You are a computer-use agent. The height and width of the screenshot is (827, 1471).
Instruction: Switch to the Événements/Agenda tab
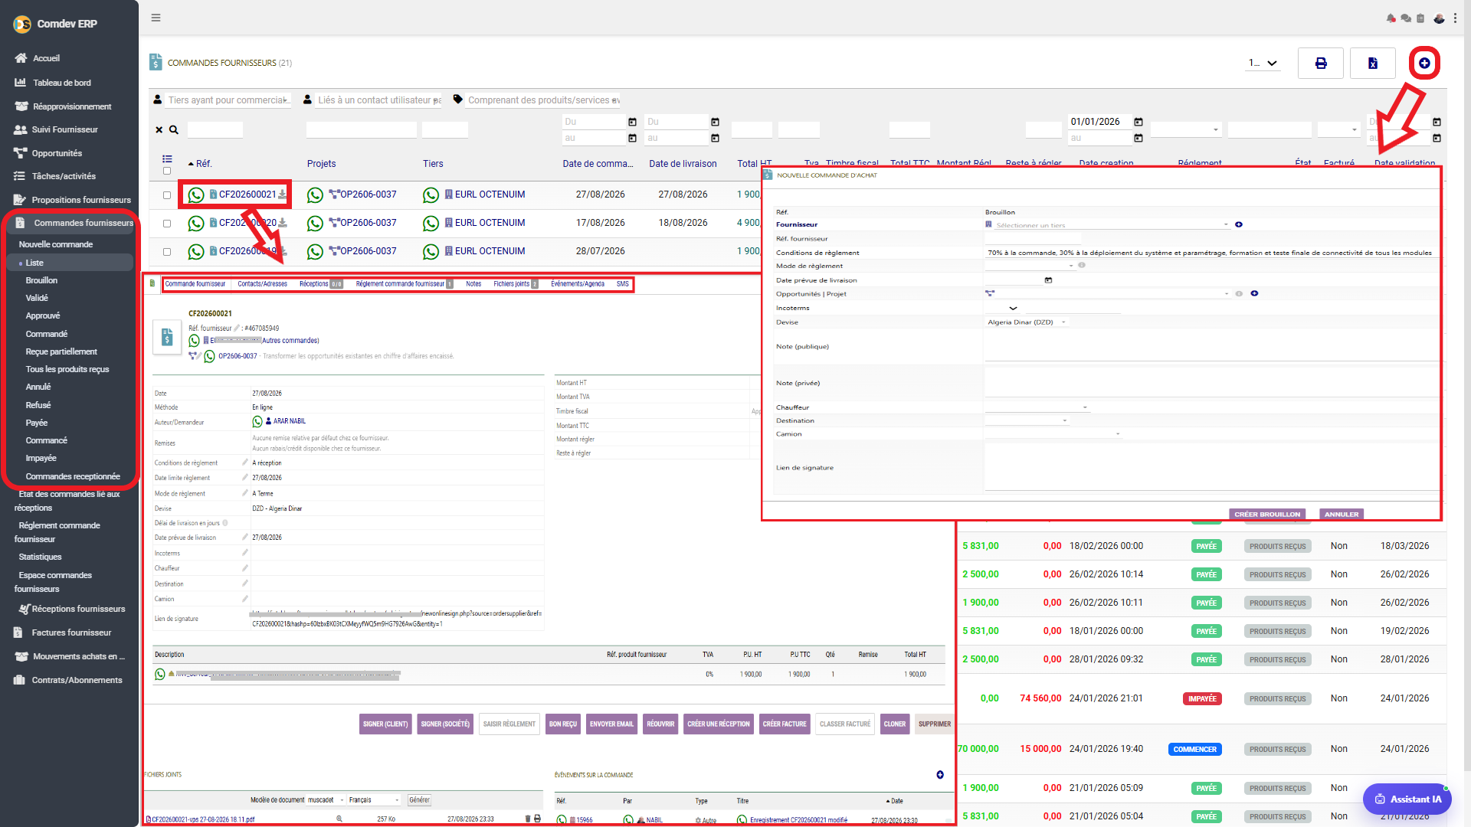pos(578,284)
